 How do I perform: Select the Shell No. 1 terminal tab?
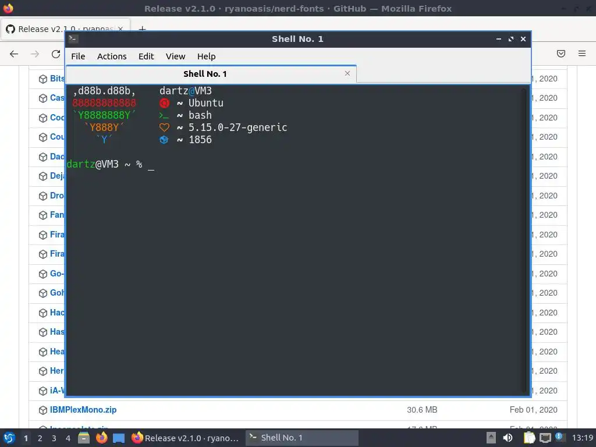(211, 74)
